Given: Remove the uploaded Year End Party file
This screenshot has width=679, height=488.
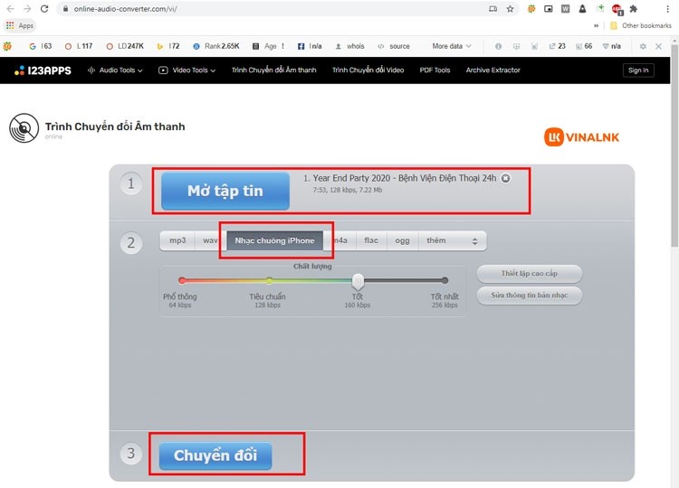Looking at the screenshot, I should tap(505, 178).
